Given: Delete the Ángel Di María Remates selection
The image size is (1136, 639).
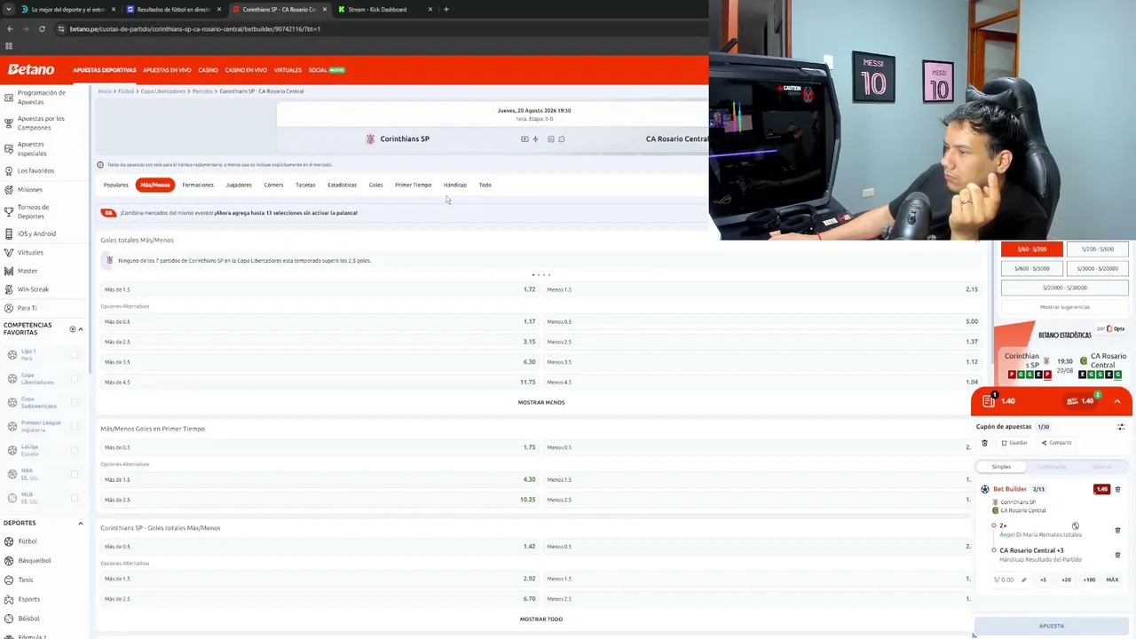Looking at the screenshot, I should click(x=1117, y=530).
